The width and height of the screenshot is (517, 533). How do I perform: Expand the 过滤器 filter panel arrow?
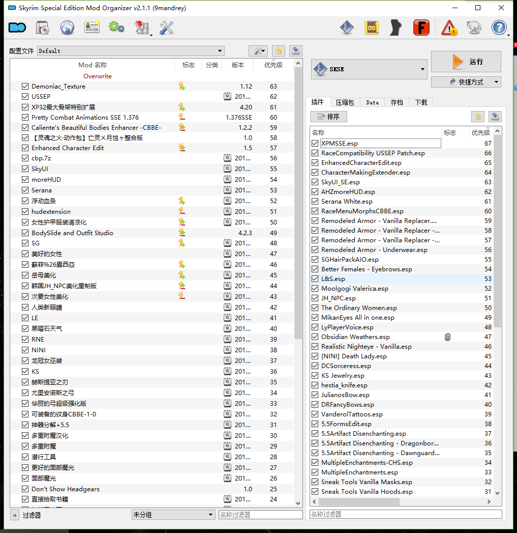[15, 515]
